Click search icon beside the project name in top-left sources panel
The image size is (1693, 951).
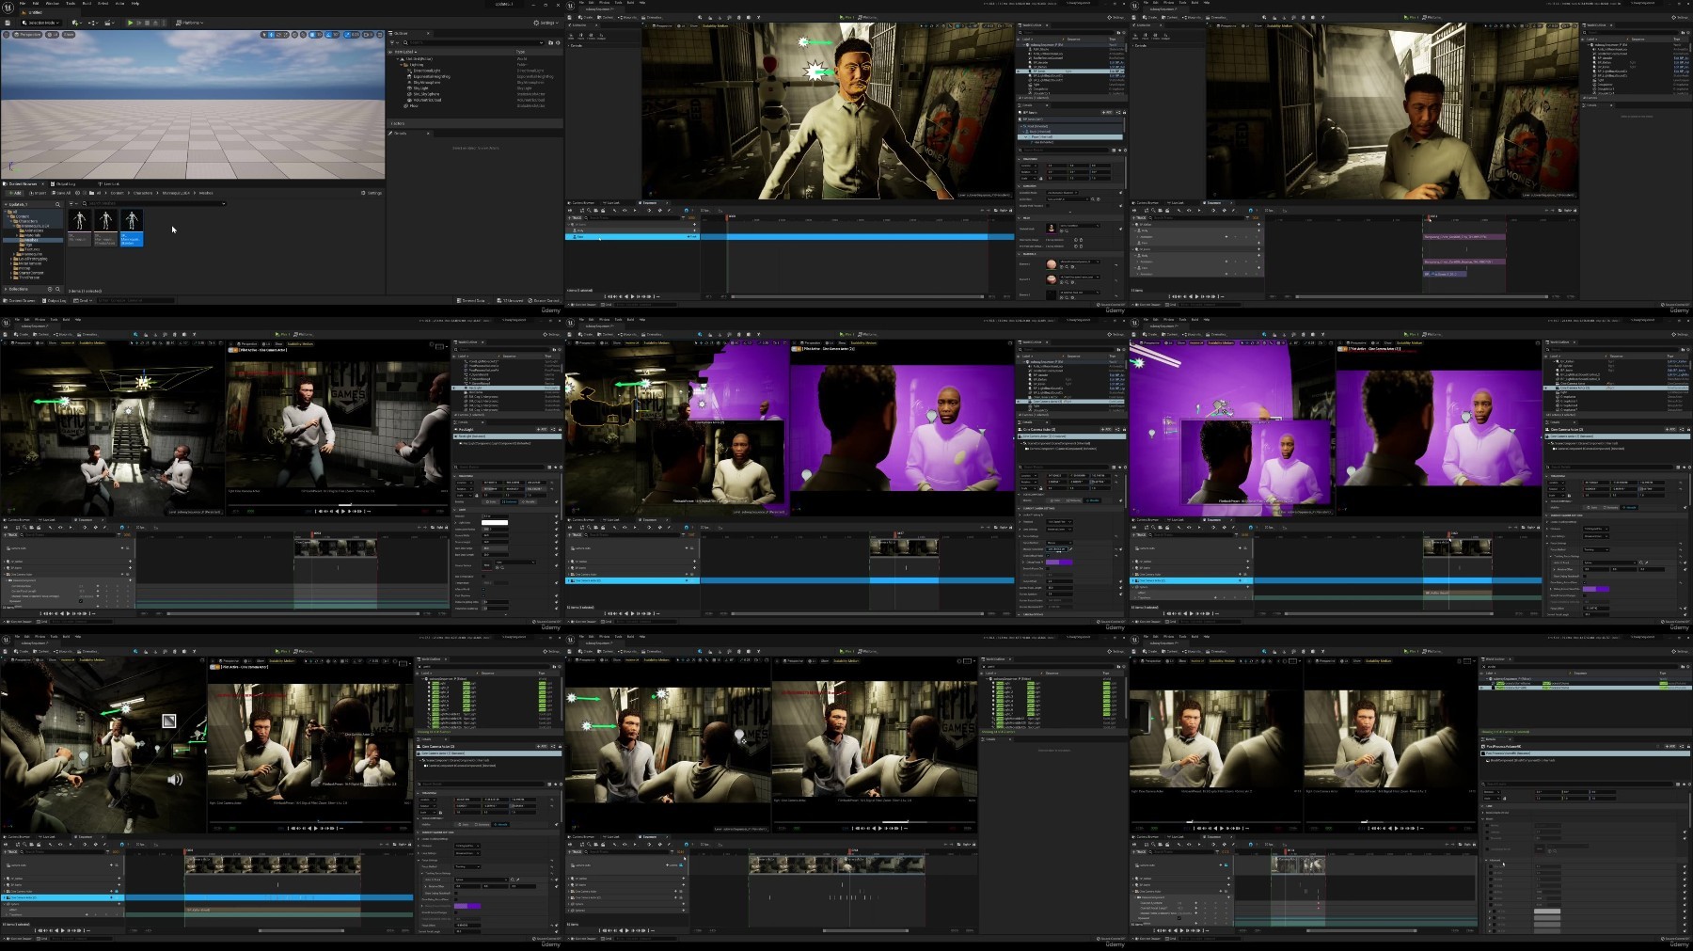click(57, 204)
